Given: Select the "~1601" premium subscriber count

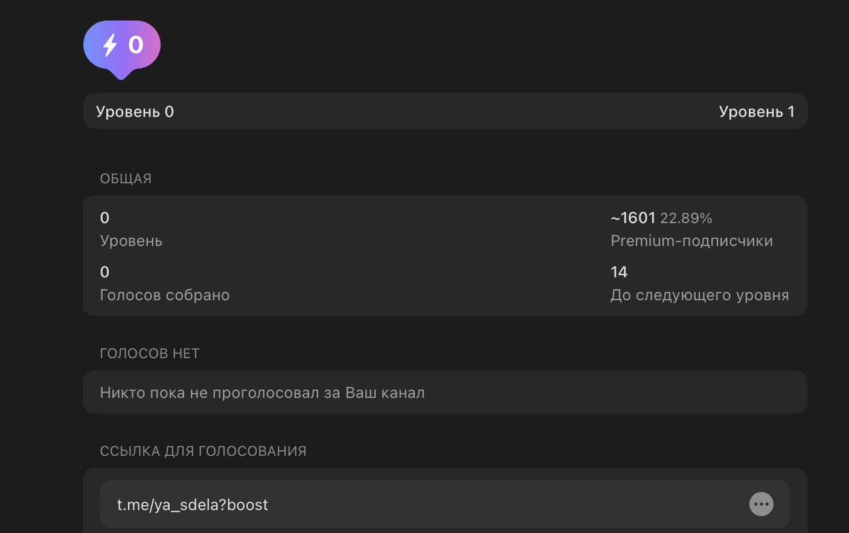Looking at the screenshot, I should [633, 218].
